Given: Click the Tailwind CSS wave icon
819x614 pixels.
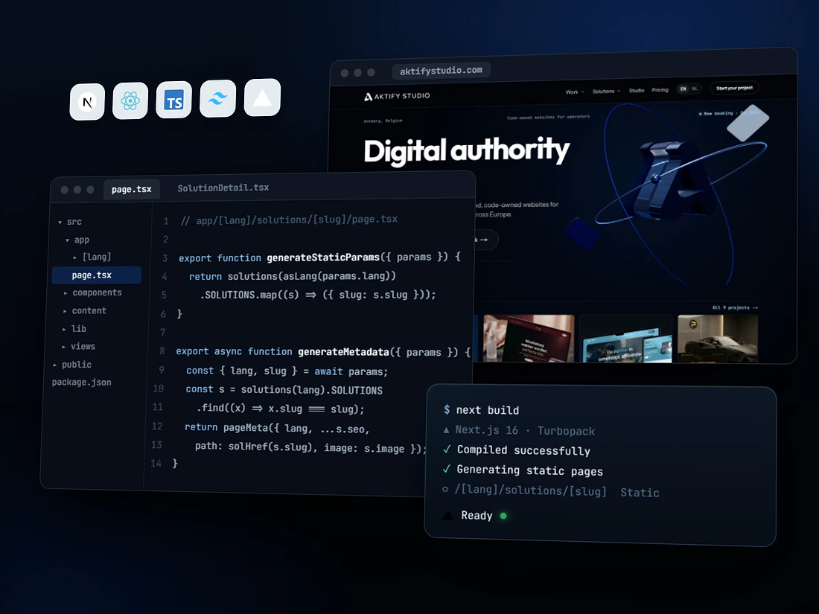Looking at the screenshot, I should [218, 98].
